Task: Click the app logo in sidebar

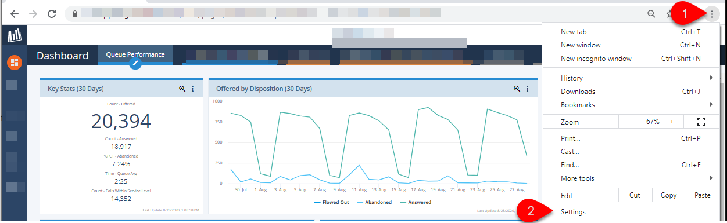Action: tap(14, 36)
